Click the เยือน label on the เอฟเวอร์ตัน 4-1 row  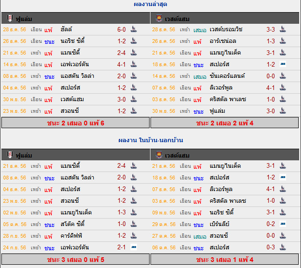coord(36,64)
